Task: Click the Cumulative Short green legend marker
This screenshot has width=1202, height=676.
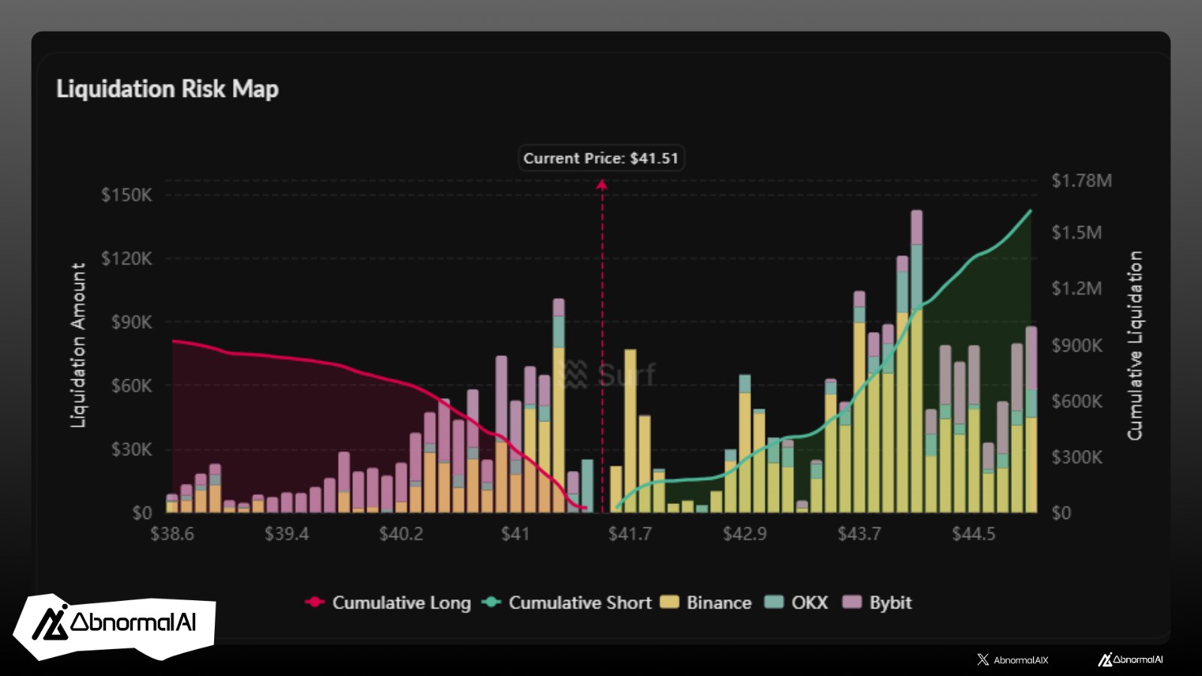Action: [x=491, y=602]
